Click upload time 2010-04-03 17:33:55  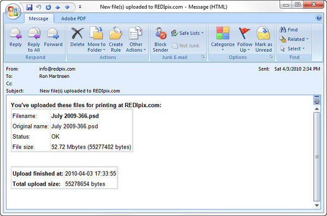90,174
